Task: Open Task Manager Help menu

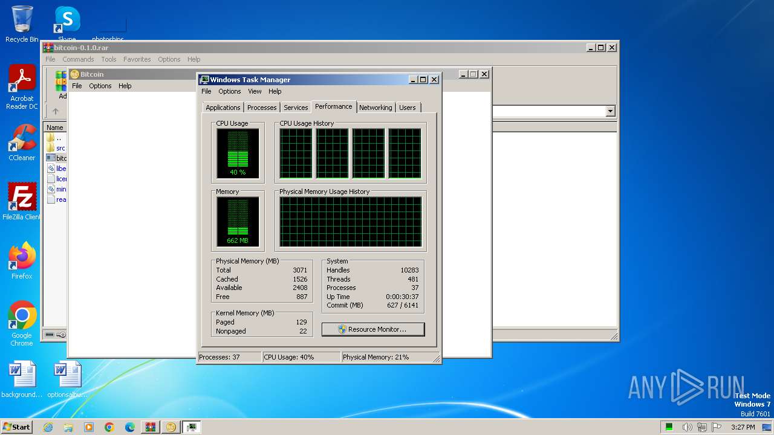Action: [275, 91]
